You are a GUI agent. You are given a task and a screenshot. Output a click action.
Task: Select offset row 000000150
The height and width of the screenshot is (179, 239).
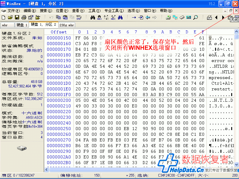[59, 38]
